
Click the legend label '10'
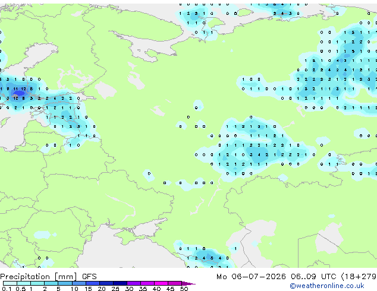[x=74, y=289]
